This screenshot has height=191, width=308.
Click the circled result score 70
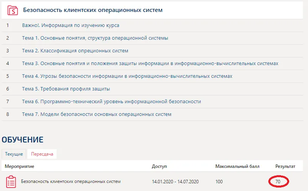[x=278, y=181]
